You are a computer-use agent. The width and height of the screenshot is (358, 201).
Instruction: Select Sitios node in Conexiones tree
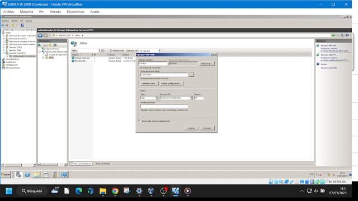(51, 58)
